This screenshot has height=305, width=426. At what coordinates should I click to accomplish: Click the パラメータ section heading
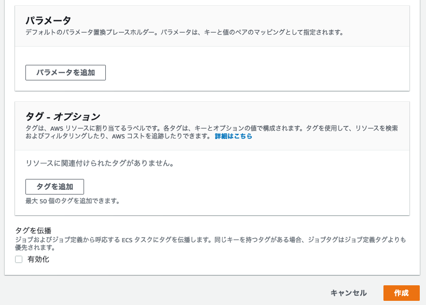click(48, 20)
